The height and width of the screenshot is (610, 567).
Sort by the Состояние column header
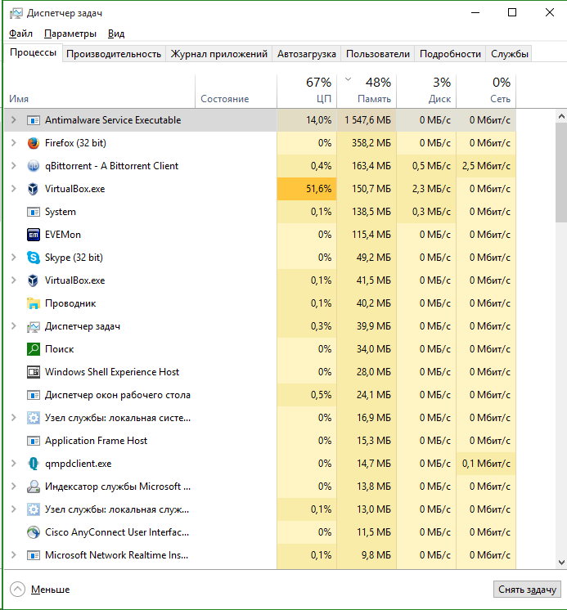point(236,91)
